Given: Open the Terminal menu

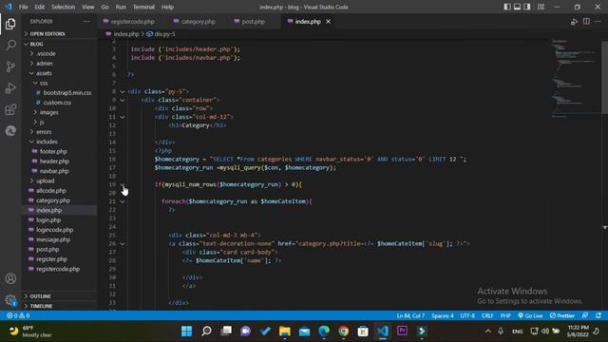Looking at the screenshot, I should point(143,7).
